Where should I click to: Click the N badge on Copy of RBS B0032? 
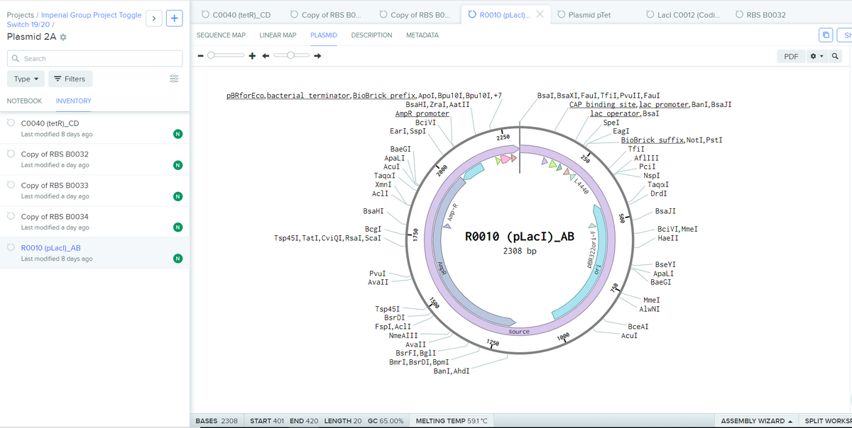click(178, 164)
